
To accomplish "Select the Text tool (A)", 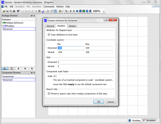I will click(x=36, y=11).
